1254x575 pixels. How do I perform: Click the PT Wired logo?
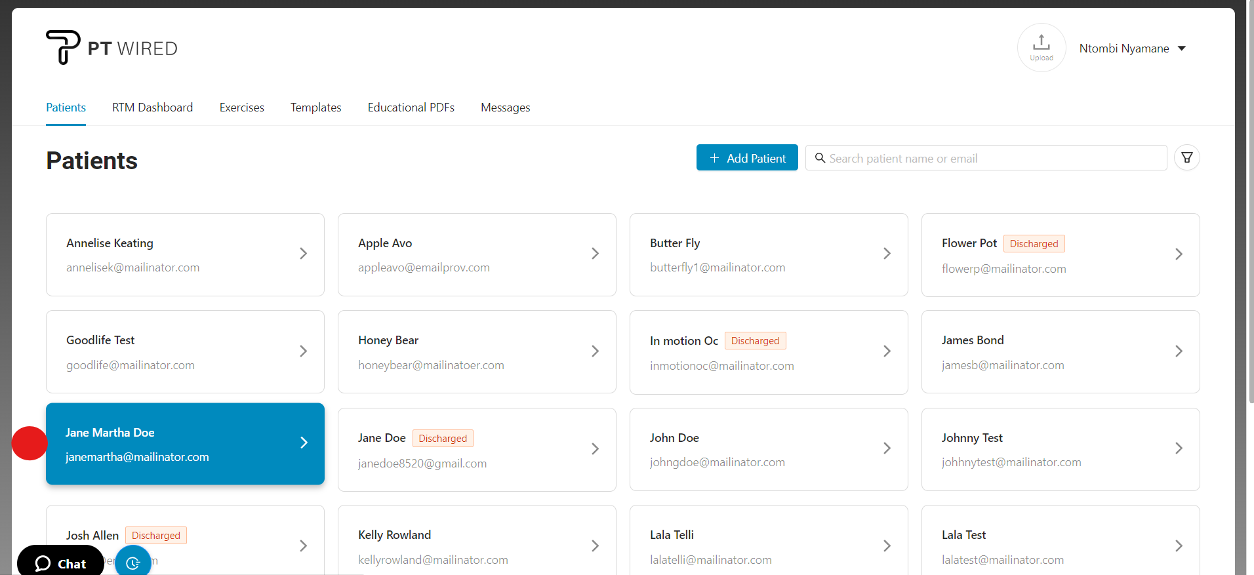[111, 48]
